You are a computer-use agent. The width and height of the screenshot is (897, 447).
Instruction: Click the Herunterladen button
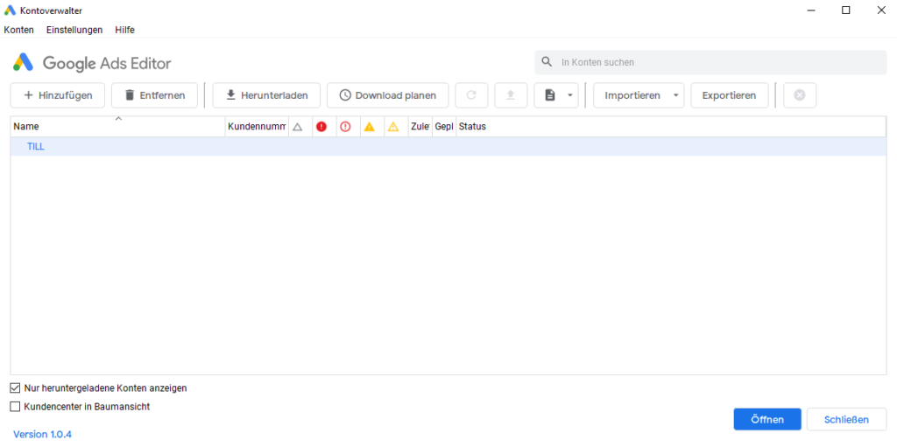click(x=266, y=95)
